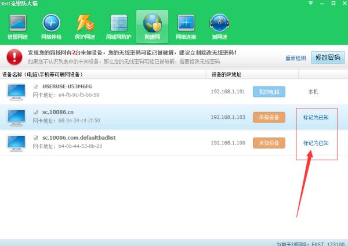Click computer icon for sc.10086.com.defaultbadlist
The width and height of the screenshot is (348, 246).
(x=16, y=143)
